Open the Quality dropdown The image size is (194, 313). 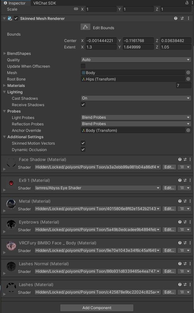point(136,60)
